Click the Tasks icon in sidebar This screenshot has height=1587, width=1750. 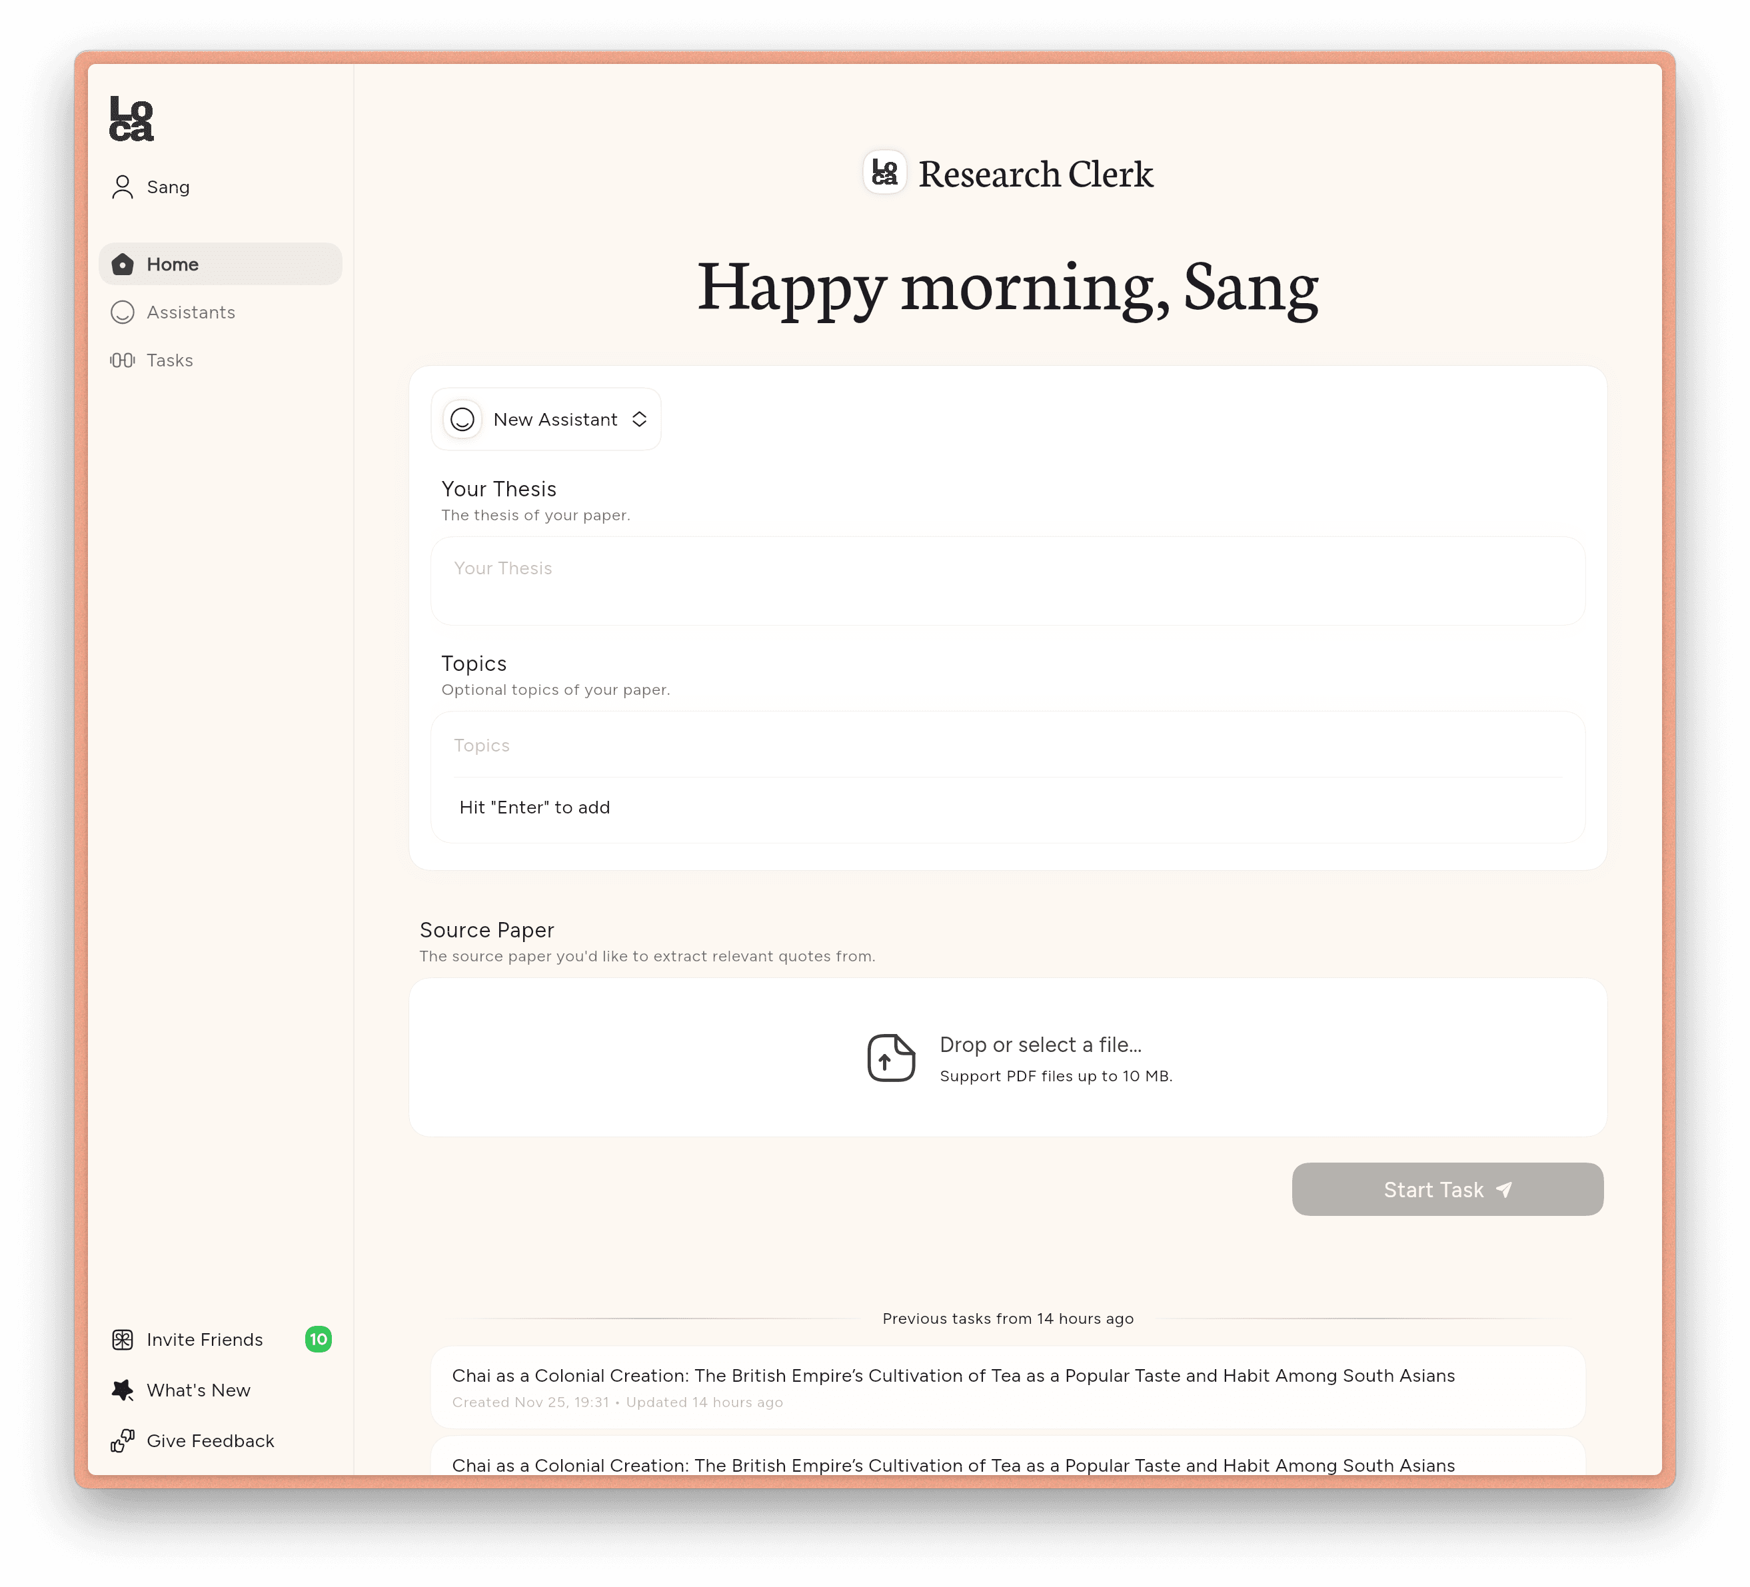pyautogui.click(x=123, y=360)
